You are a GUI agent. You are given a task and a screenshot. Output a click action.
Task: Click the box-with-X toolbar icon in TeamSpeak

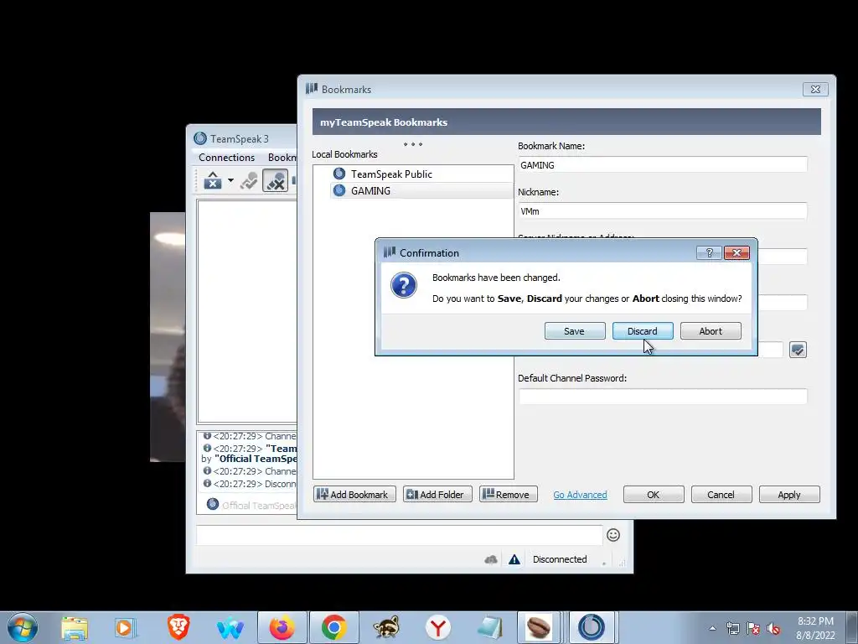(x=213, y=180)
